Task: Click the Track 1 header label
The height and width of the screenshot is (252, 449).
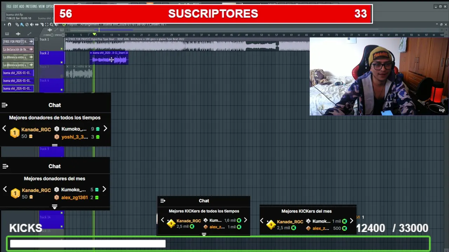Action: pos(44,40)
